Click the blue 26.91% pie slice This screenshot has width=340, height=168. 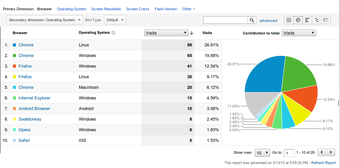[x=264, y=74]
